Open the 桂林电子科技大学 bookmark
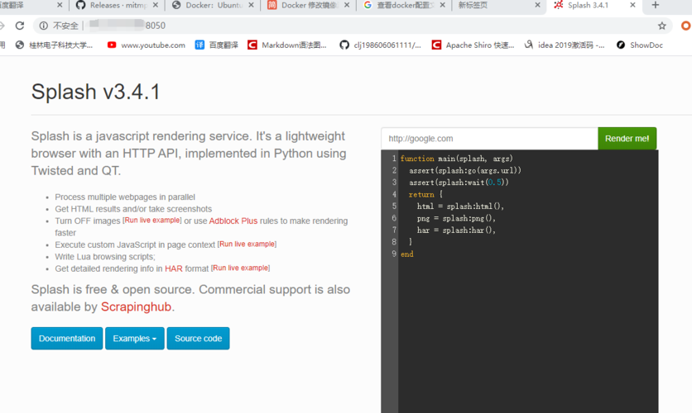 pyautogui.click(x=55, y=45)
